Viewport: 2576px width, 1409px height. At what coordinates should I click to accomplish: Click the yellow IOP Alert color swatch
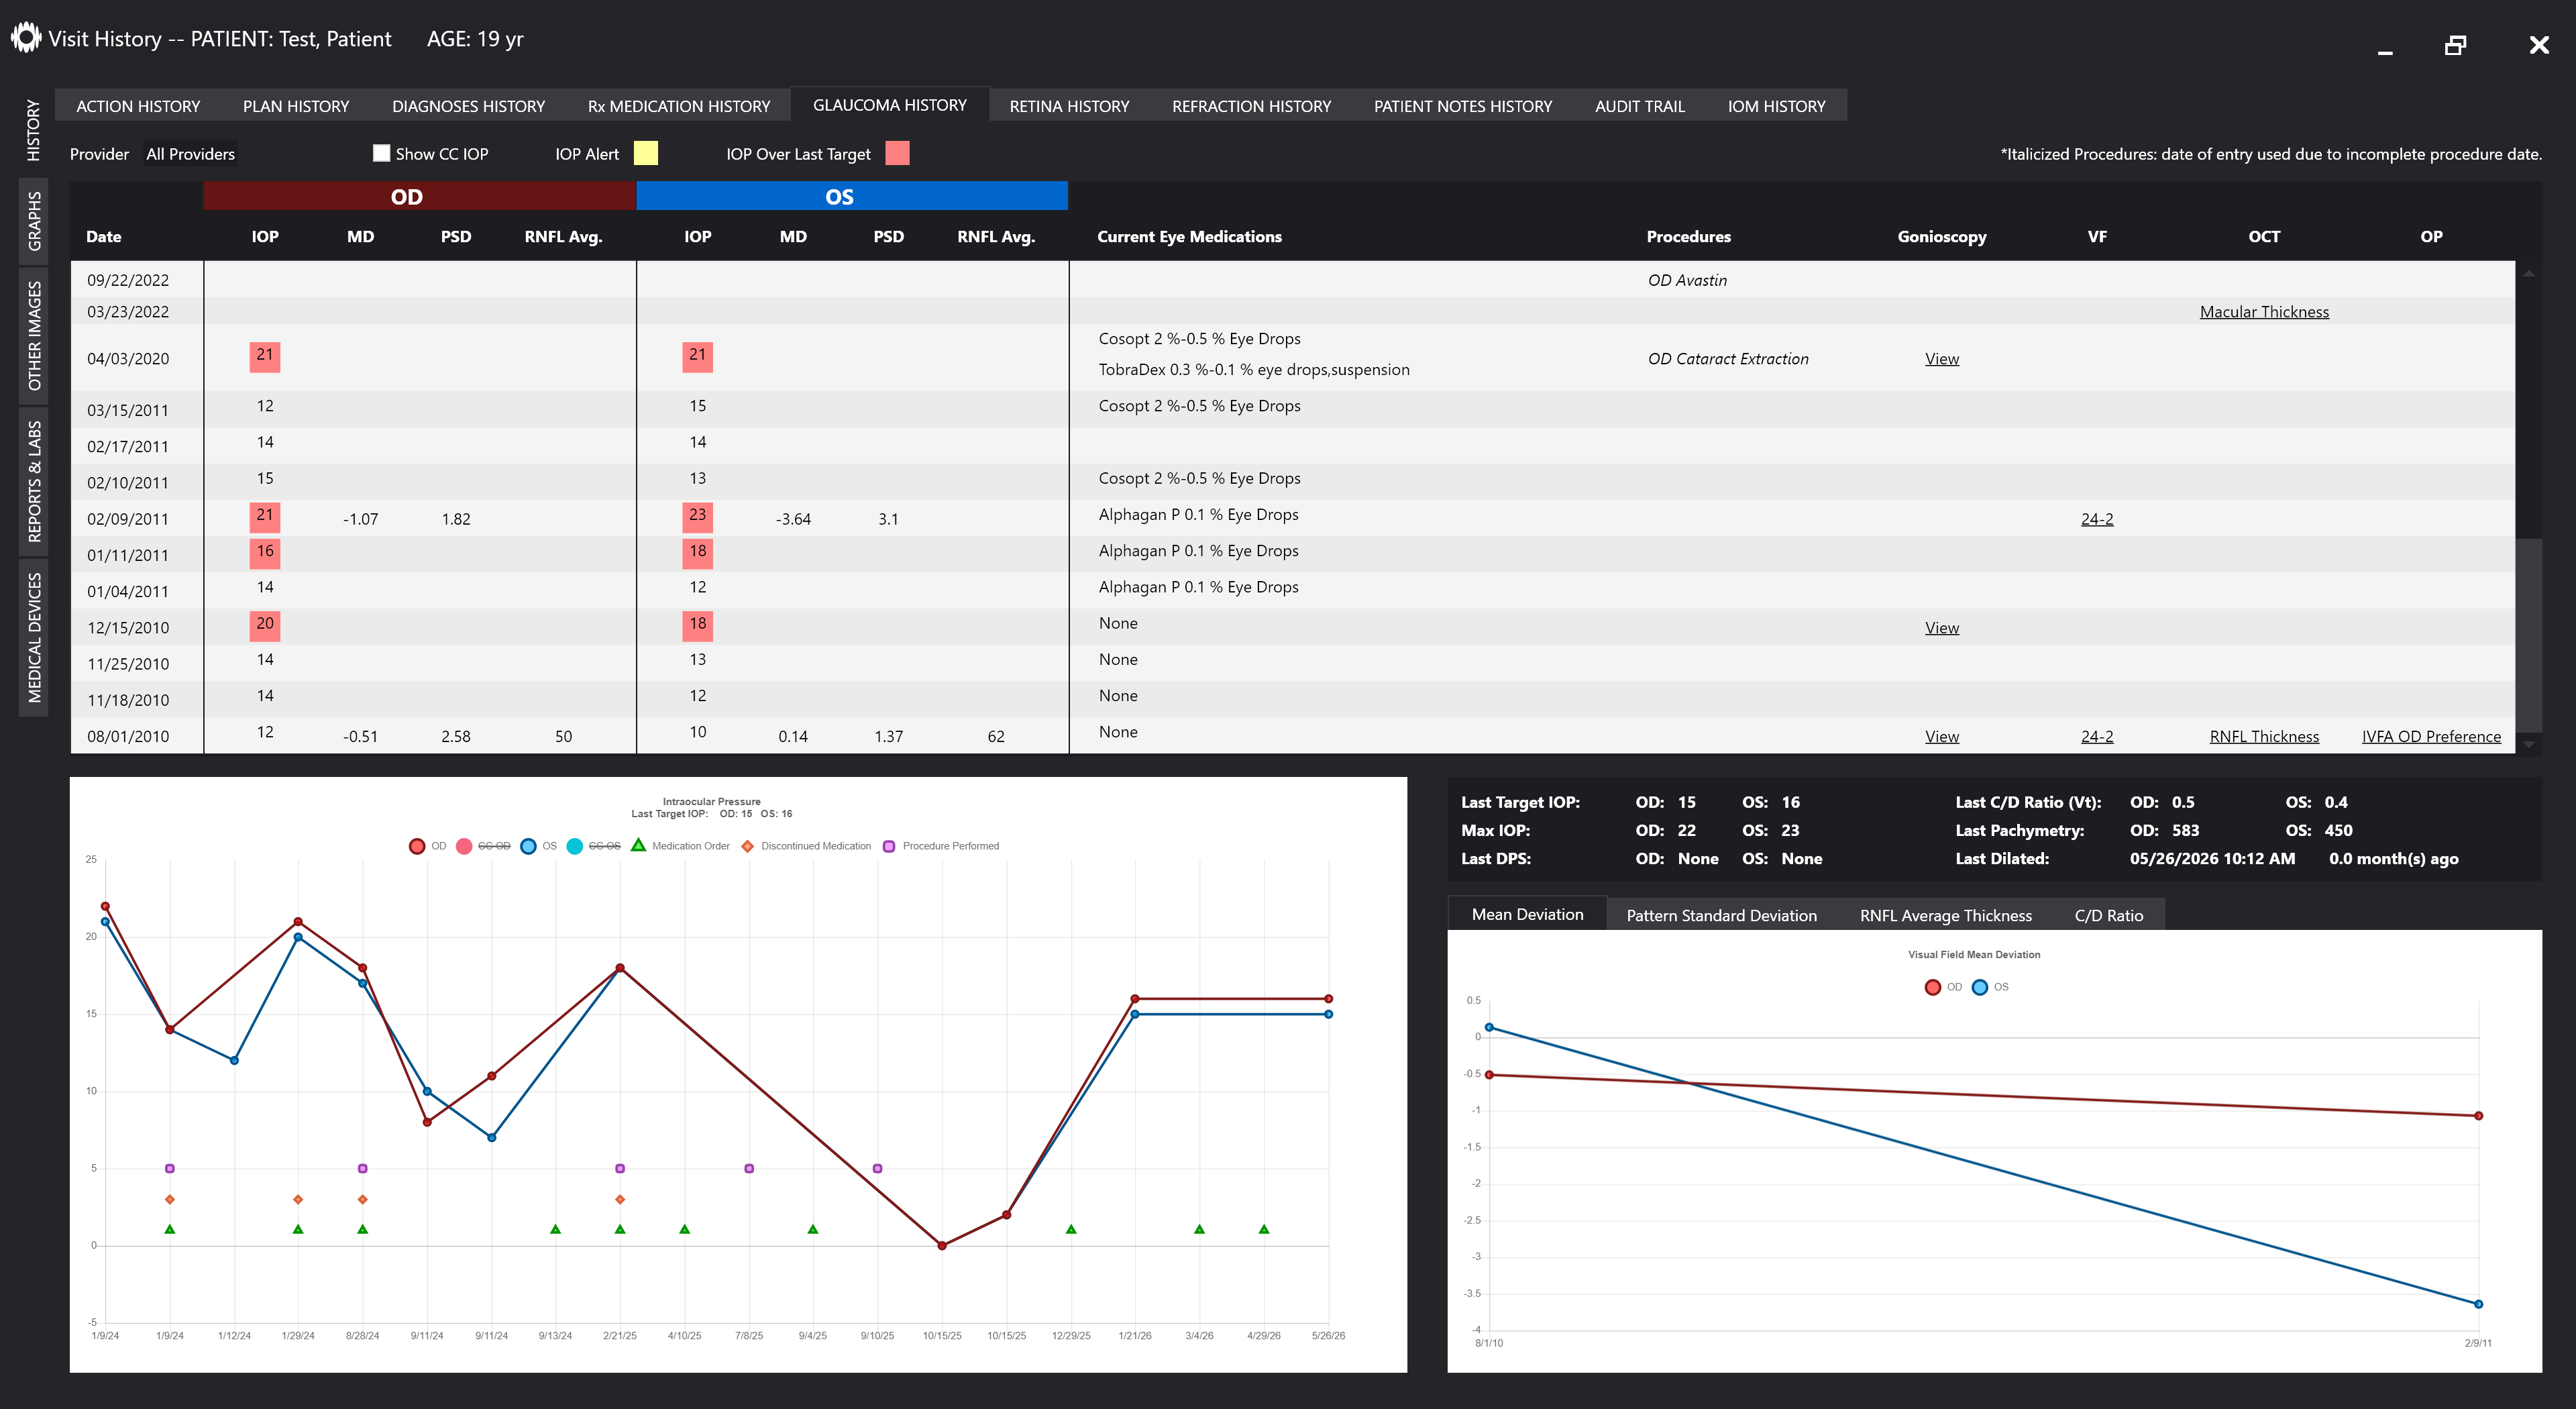coord(646,153)
